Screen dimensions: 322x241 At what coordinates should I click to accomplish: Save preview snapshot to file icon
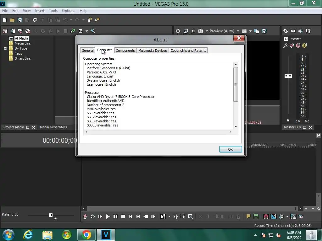264,31
